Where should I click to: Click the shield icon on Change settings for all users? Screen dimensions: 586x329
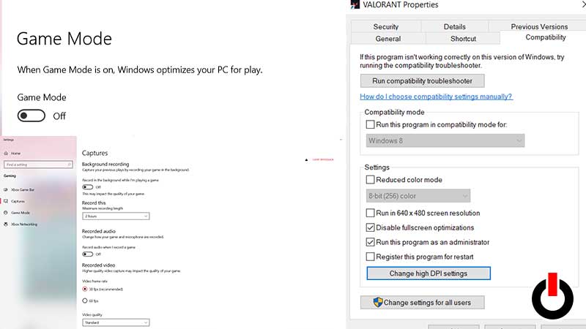[378, 302]
